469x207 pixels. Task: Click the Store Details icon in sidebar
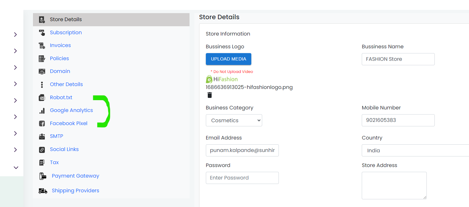pyautogui.click(x=42, y=20)
